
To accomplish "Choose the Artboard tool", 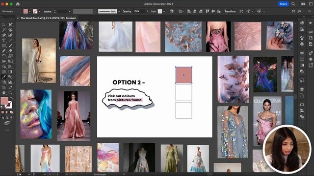I will tap(4, 88).
